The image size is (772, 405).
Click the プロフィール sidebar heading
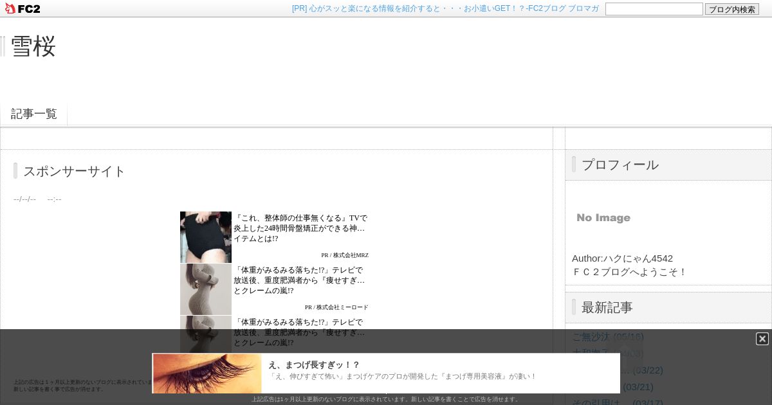[620, 165]
